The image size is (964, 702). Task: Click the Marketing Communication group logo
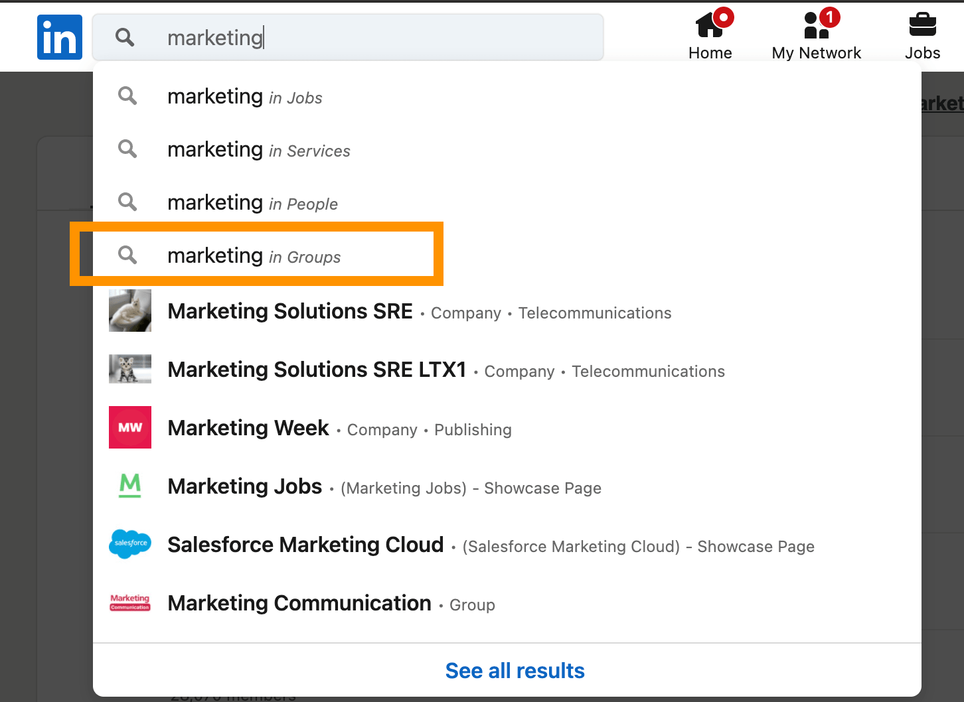(x=130, y=602)
